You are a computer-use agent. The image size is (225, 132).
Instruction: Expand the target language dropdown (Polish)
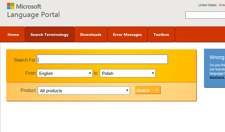tap(127, 73)
